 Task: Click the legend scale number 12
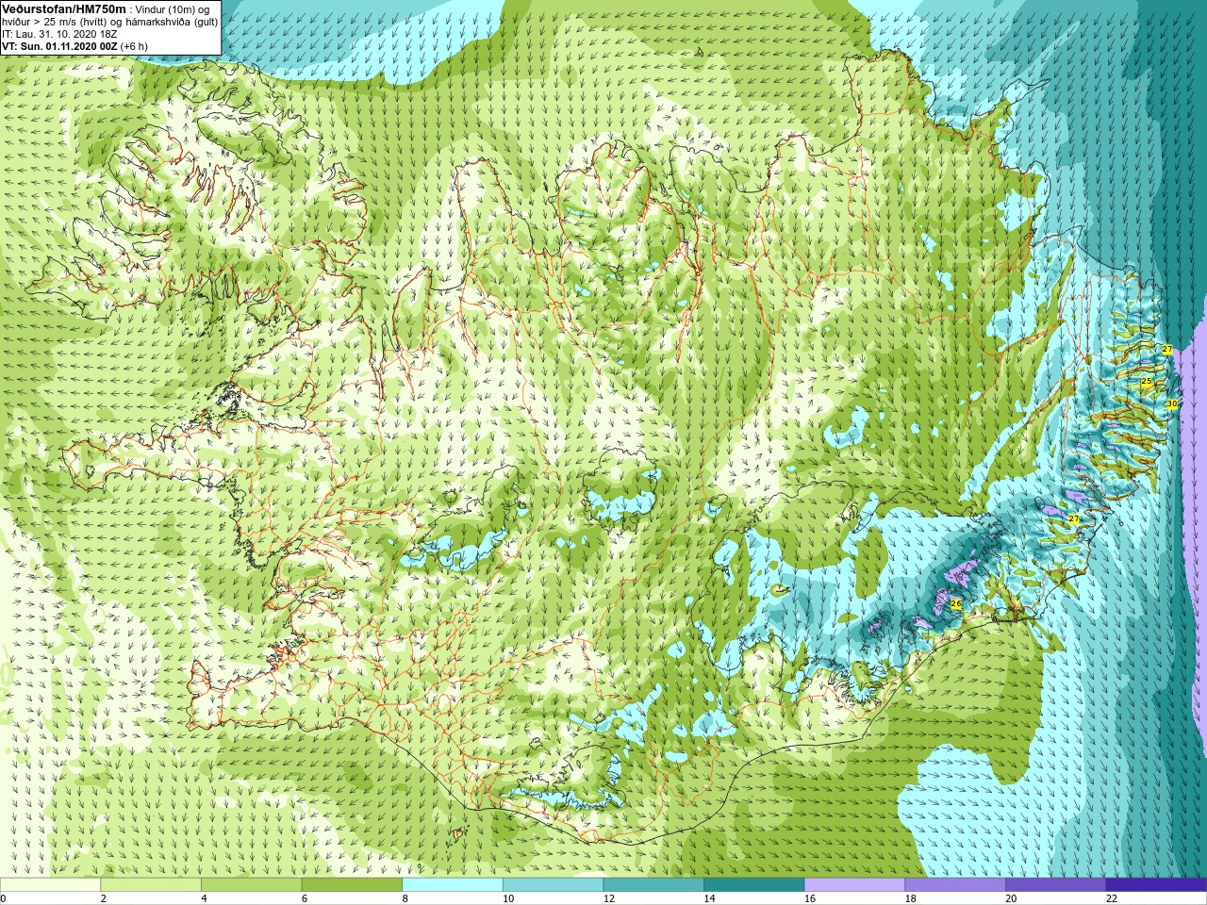coord(609,898)
